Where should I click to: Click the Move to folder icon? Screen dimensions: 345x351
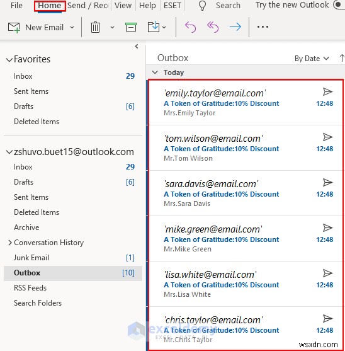click(x=154, y=27)
